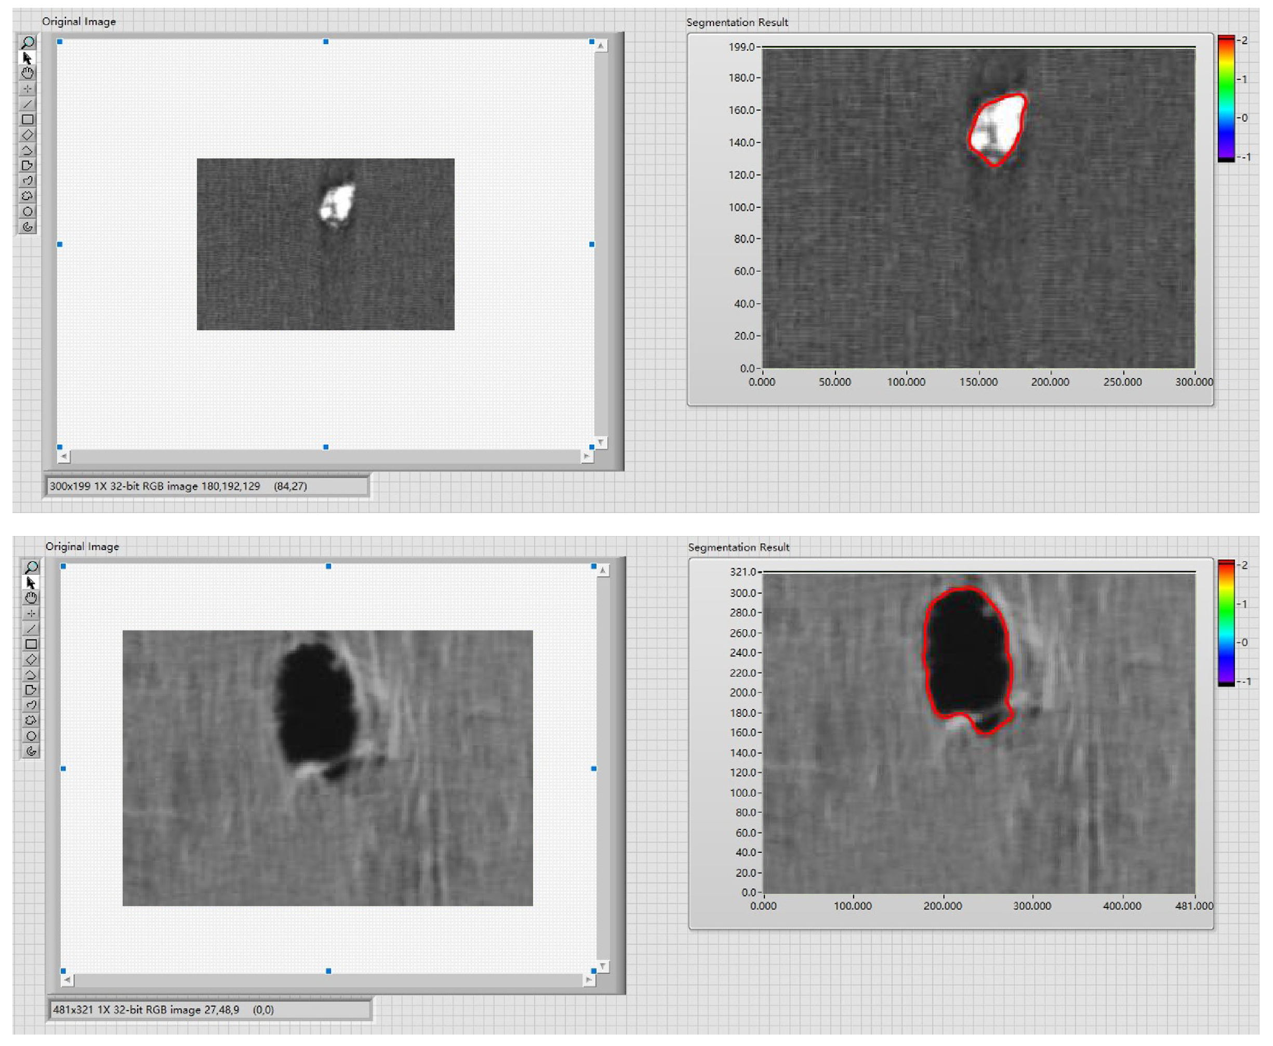Select the Point tool in the 300x199 image palette
This screenshot has width=1273, height=1046.
28,89
